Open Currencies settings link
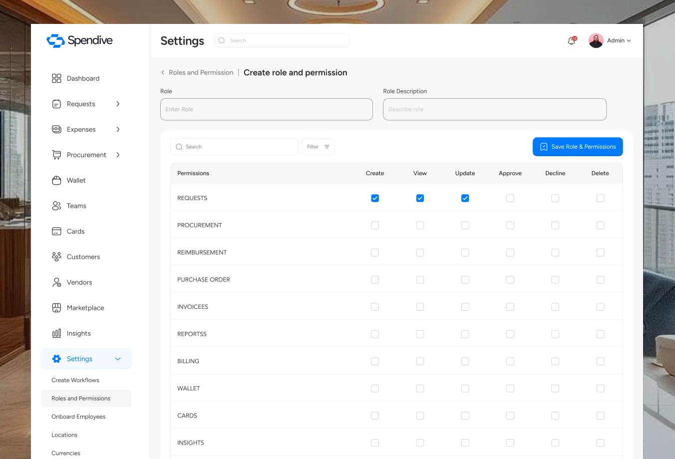 [66, 453]
